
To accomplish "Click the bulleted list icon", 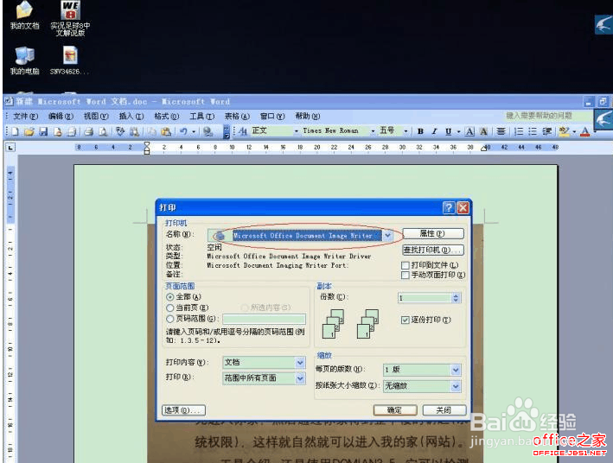I will point(533,131).
